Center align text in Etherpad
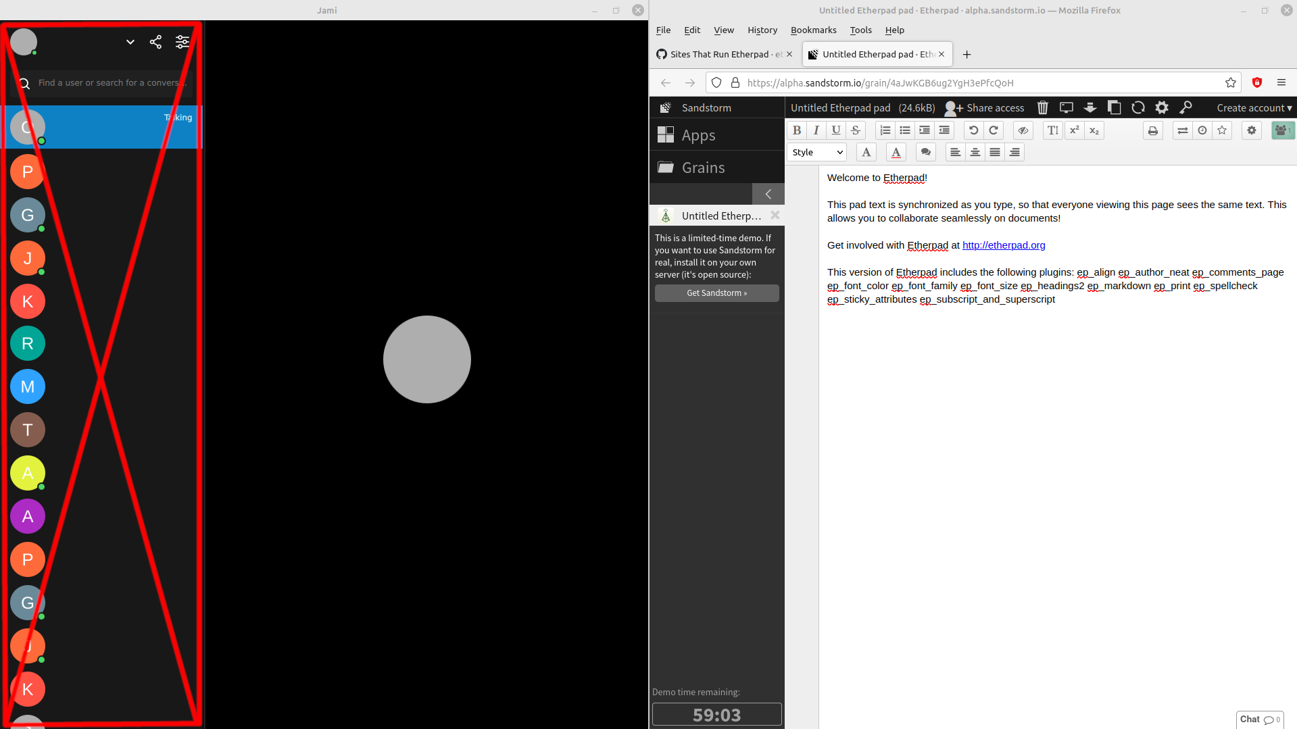The image size is (1297, 729). 975,152
